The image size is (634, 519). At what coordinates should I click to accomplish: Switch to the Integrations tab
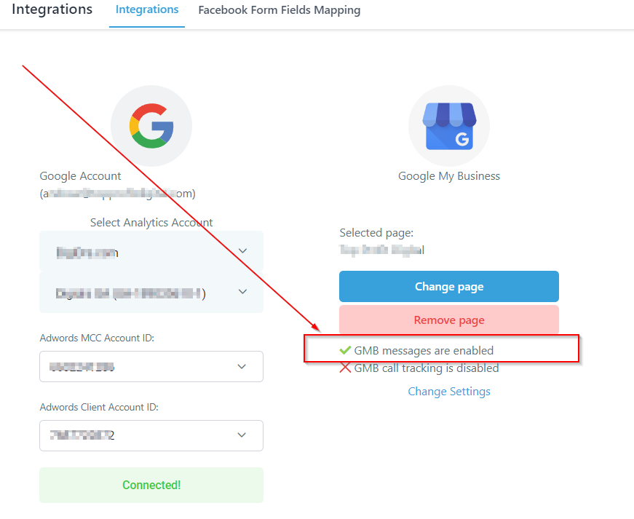point(147,9)
